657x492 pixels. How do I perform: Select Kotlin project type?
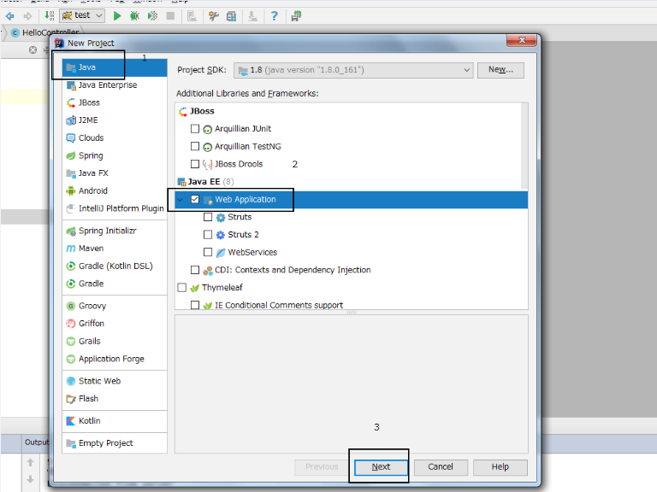(115, 420)
